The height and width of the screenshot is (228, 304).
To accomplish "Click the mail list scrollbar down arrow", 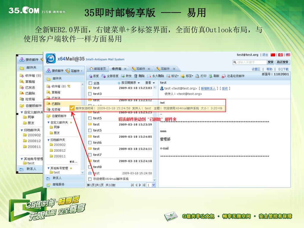I will click(154, 180).
